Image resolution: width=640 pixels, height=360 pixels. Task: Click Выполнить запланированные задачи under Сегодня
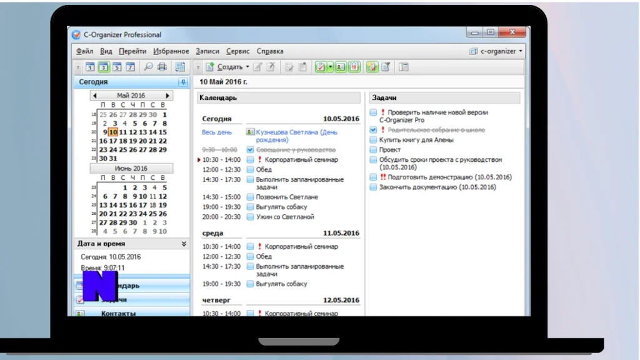299,183
